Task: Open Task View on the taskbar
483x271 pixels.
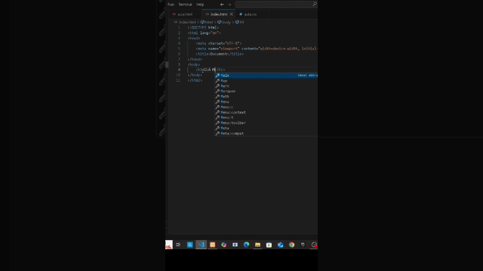Action: coord(178,245)
